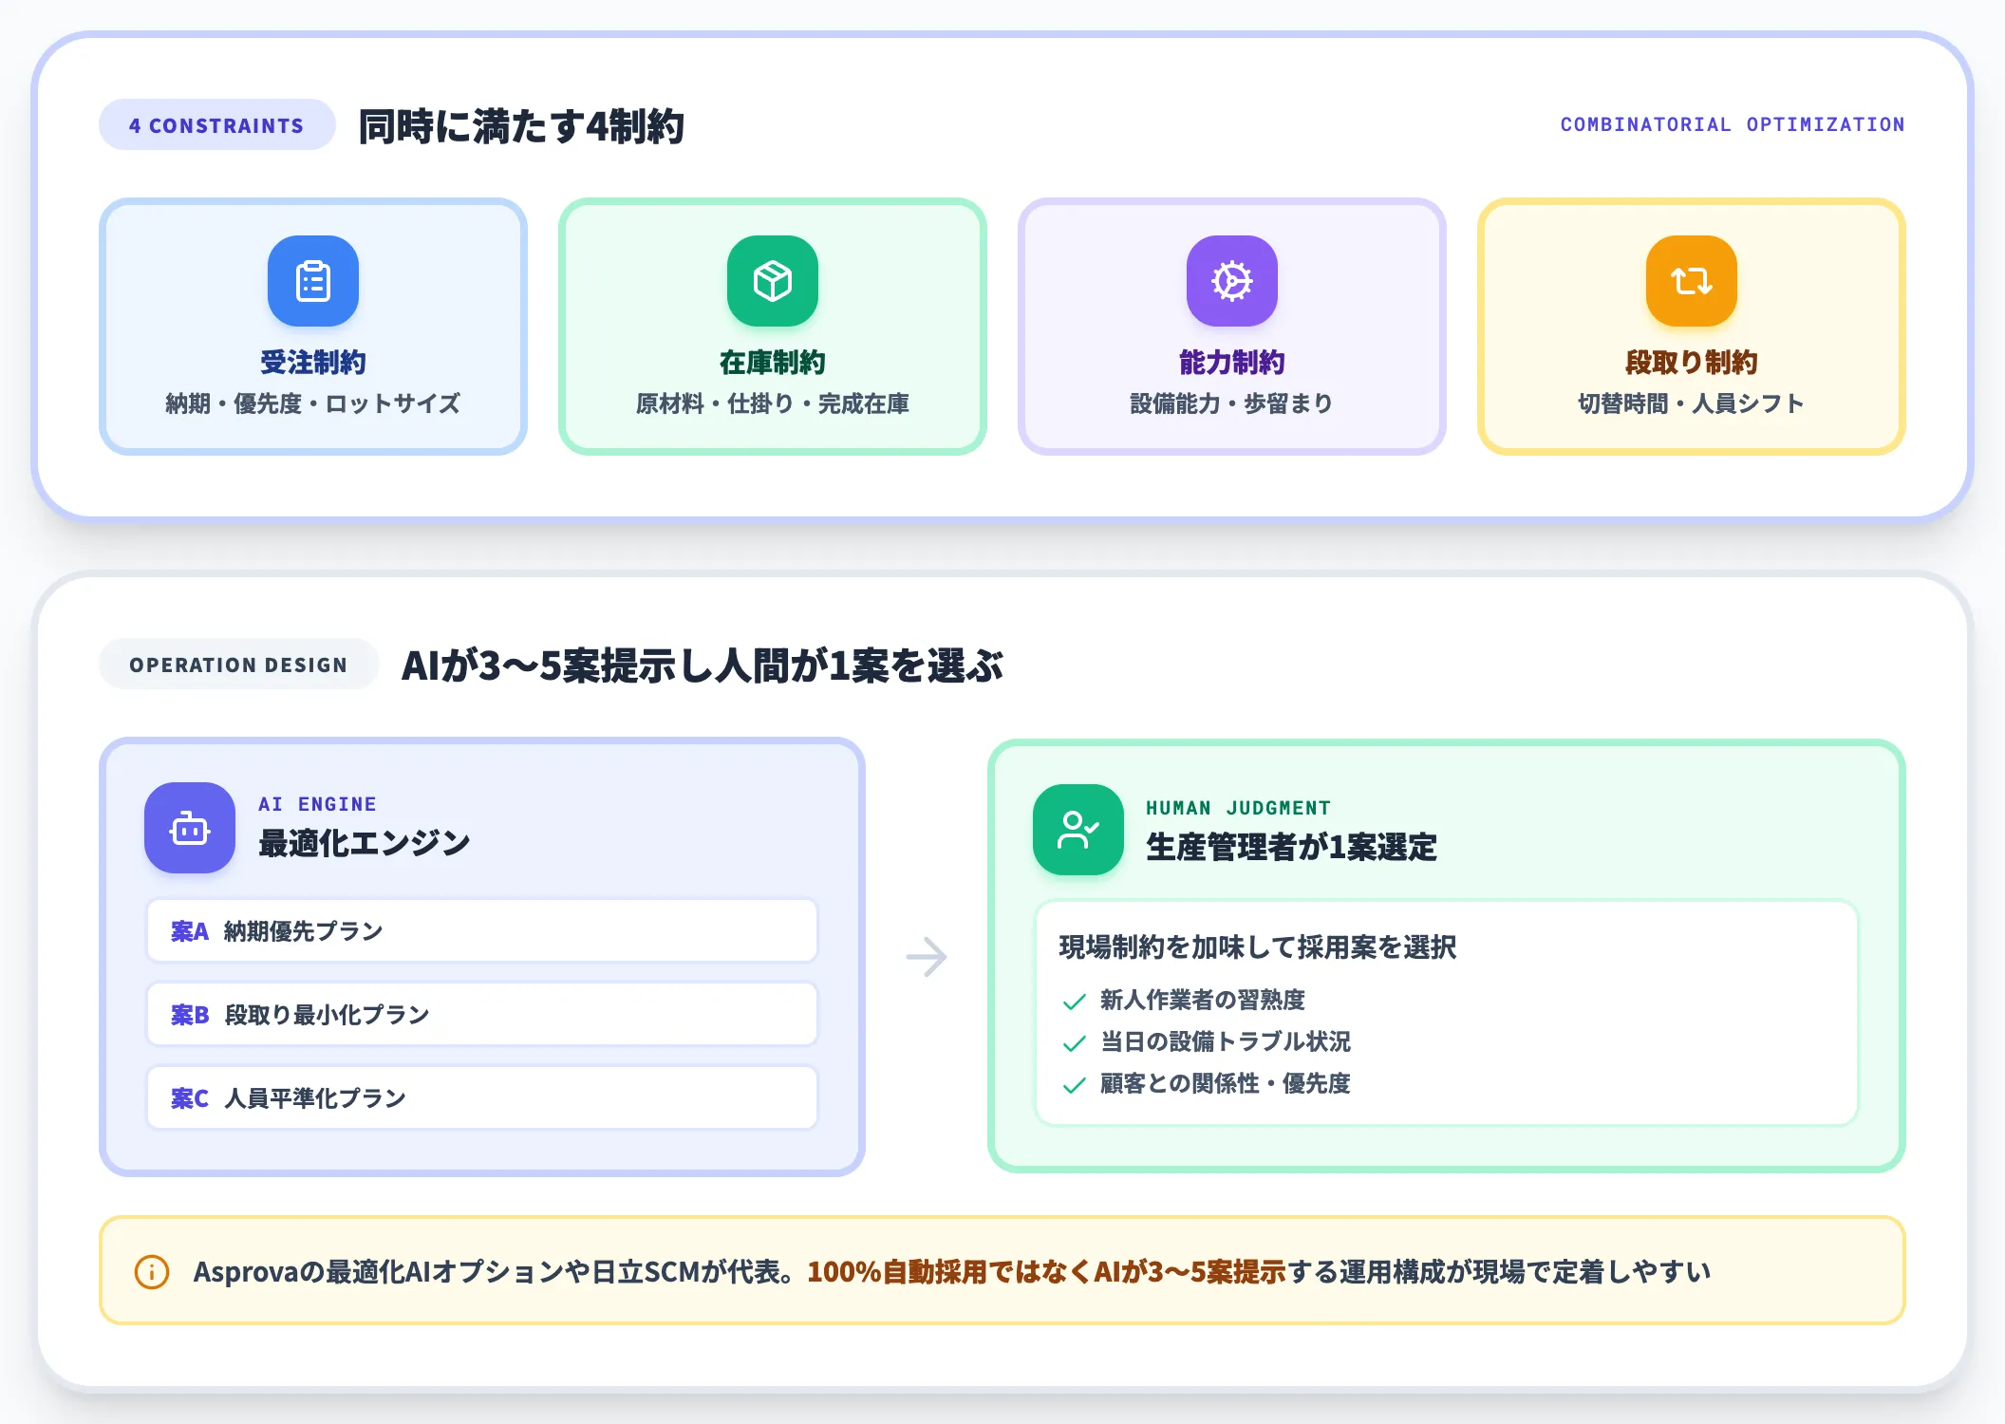2005x1424 pixels.
Task: Click the HUMAN JUDGMENT label
Action: point(1238,808)
